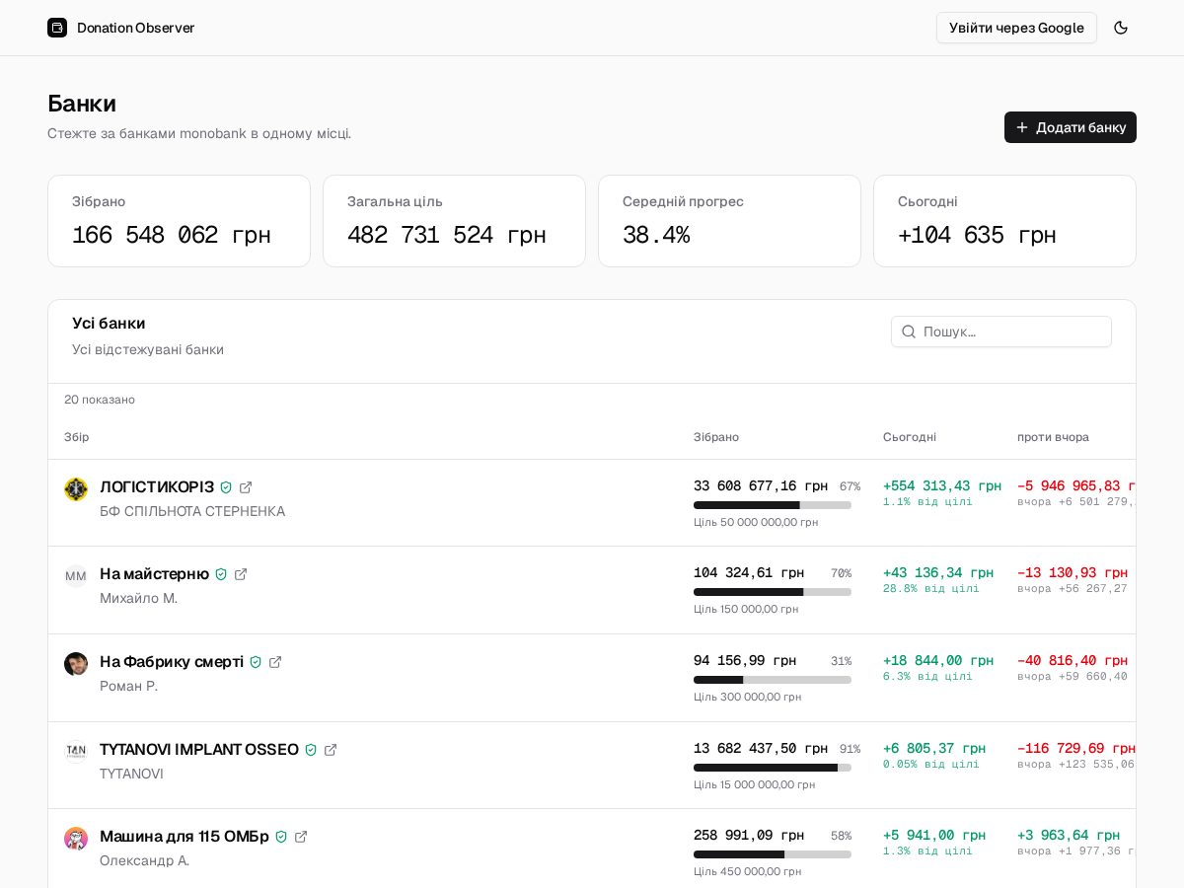Screen dimensions: 1184x888
Task: Click the БФ СПІЛЬНОТА СТЕРНЕНКА owner text
Action: [192, 511]
